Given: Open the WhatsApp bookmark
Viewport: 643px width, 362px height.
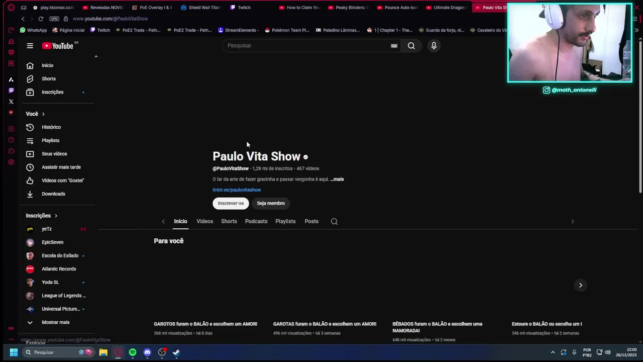Looking at the screenshot, I should click(33, 30).
